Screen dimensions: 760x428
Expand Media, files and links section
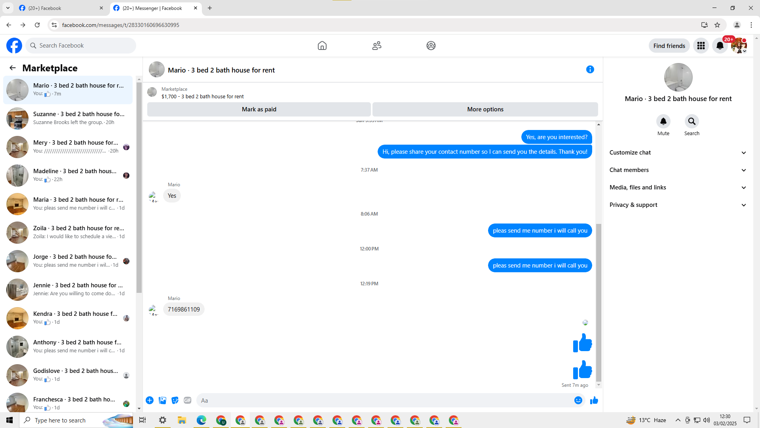(678, 187)
